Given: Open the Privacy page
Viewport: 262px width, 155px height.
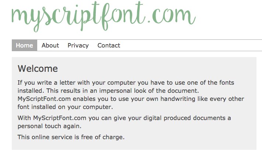Looking at the screenshot, I should pos(78,45).
